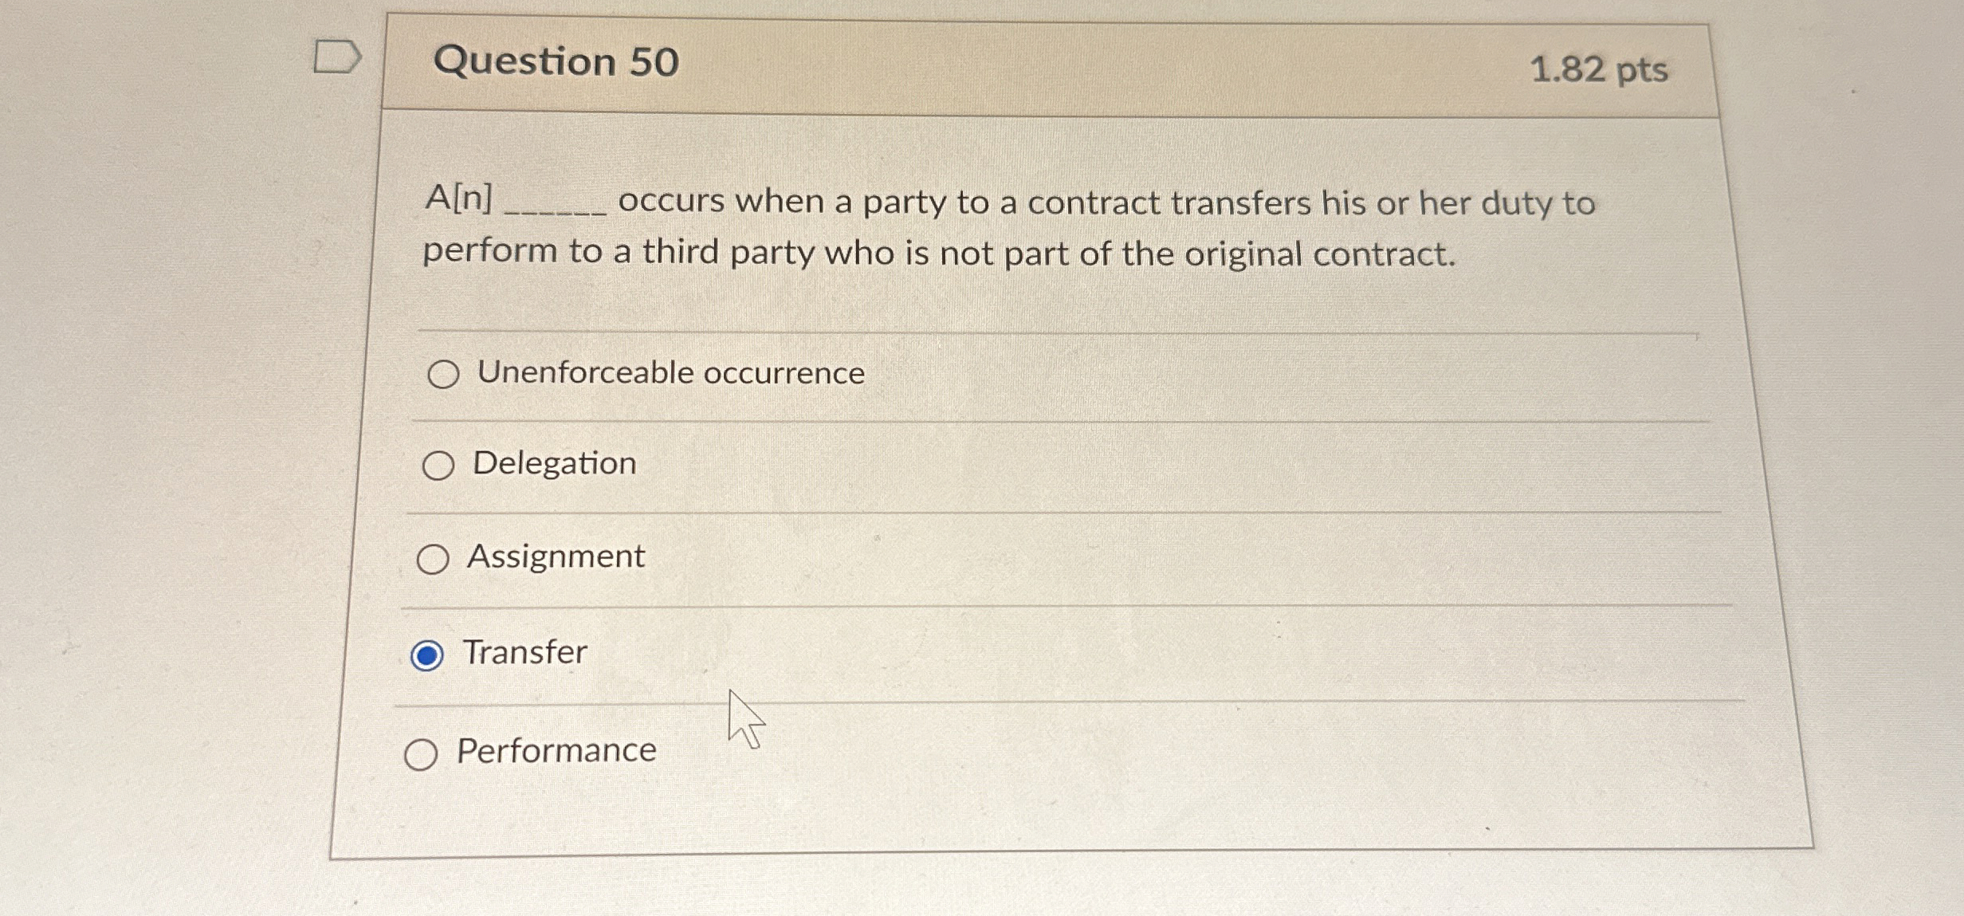This screenshot has height=916, width=1964.
Task: Click the filled blue Transfer radio circle
Action: click(429, 655)
